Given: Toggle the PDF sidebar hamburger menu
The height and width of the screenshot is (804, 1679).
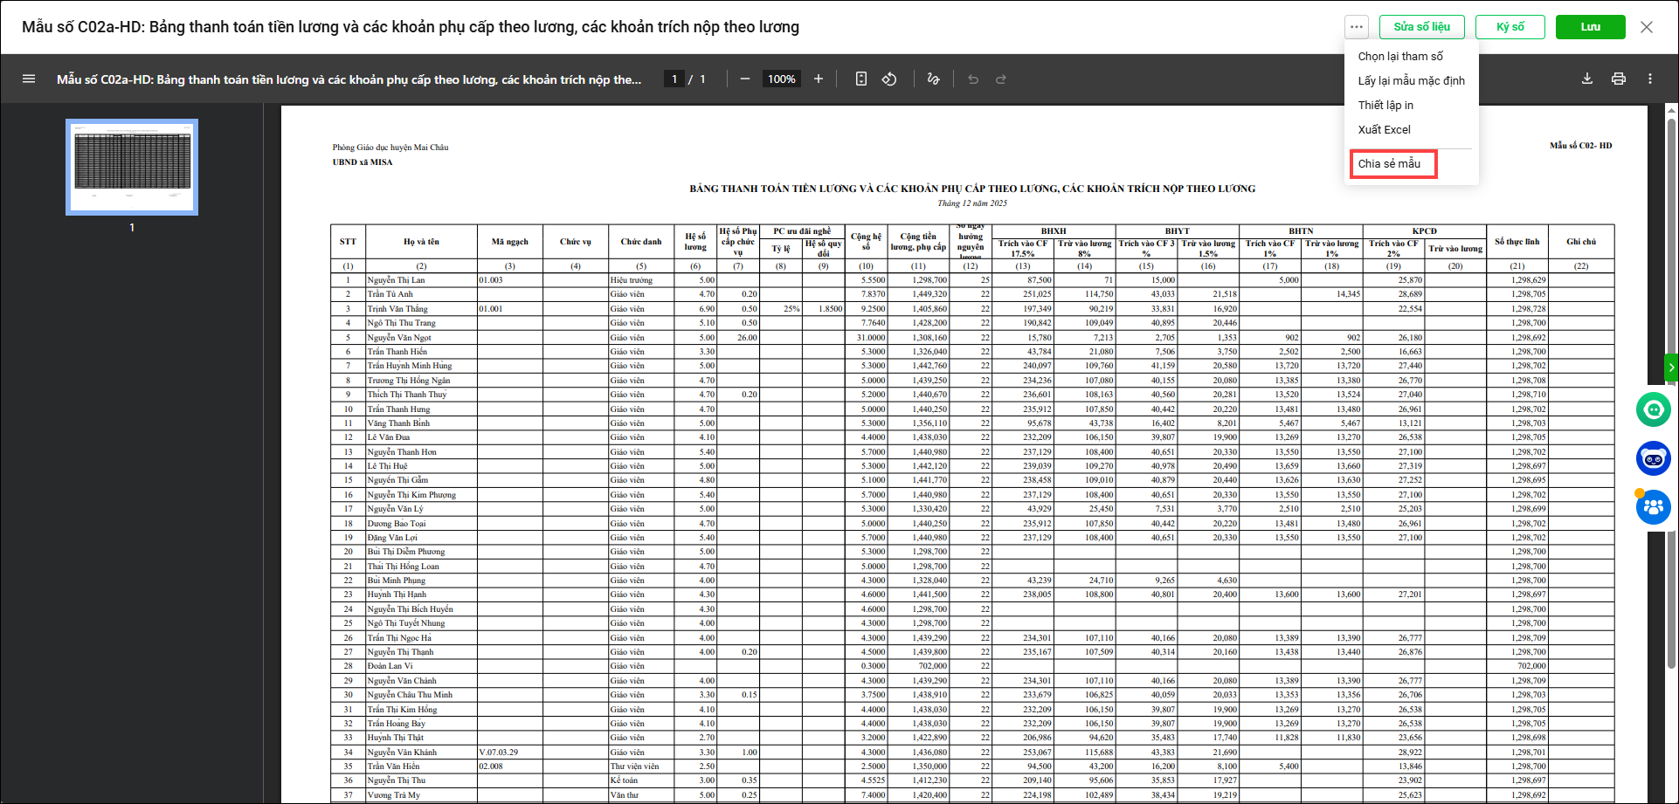Looking at the screenshot, I should 29,79.
